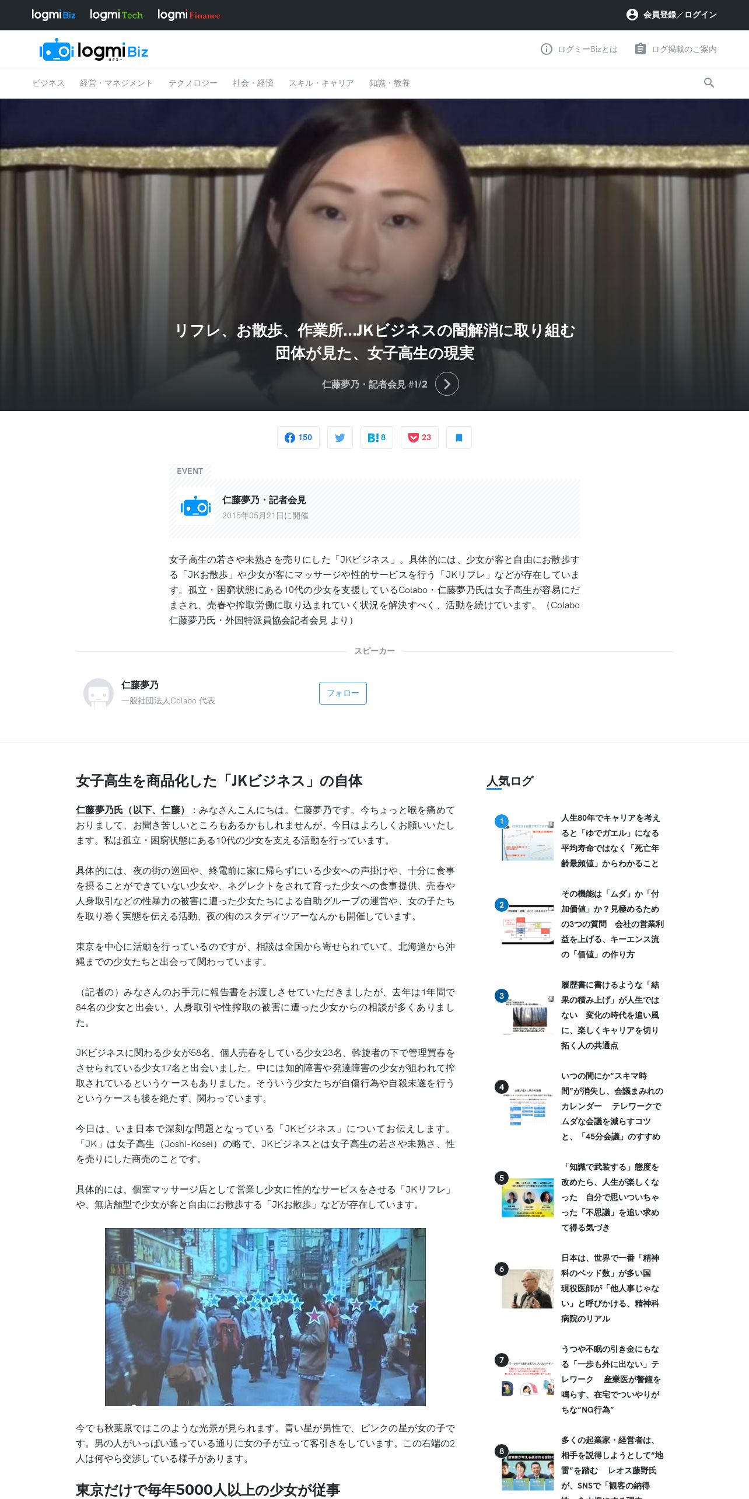The image size is (749, 1499).
Task: Open ranked article 7 thumbnail
Action: pos(527,1379)
